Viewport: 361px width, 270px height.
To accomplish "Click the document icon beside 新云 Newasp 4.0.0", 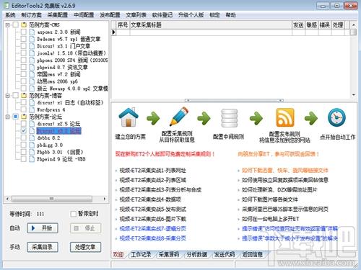I will pos(32,89).
